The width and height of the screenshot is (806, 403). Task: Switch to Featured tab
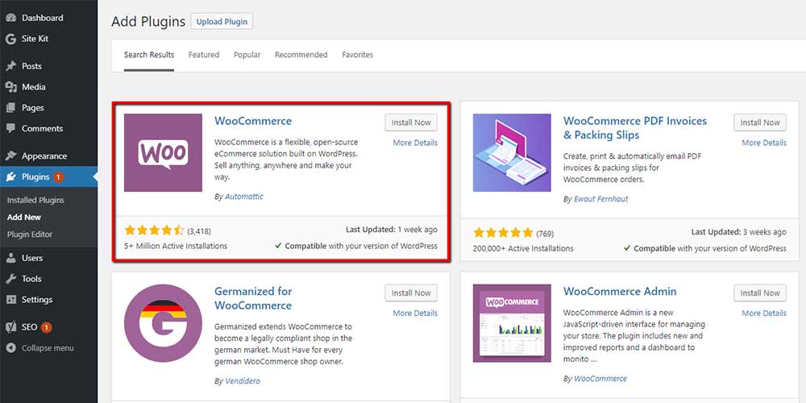click(x=204, y=55)
